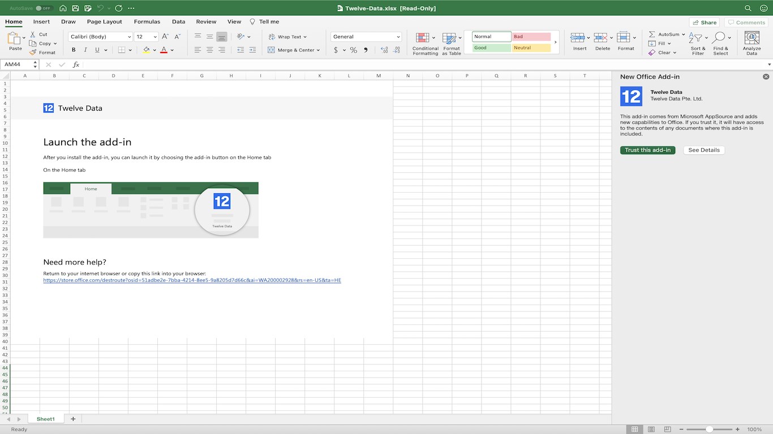Toggle bottom align for cells

tap(222, 37)
